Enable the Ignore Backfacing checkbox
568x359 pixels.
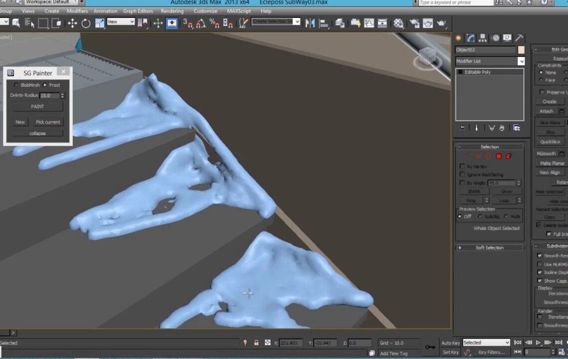pos(462,175)
